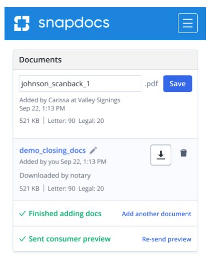Click the snapdocs wordmark in the header

pos(74,23)
